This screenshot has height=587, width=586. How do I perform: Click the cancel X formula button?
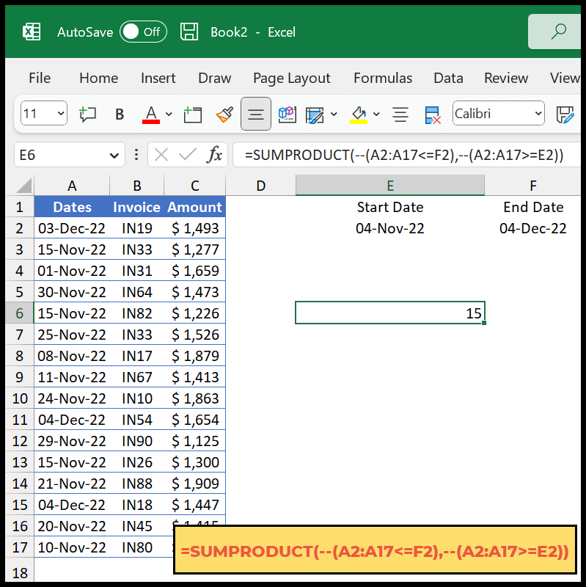(161, 155)
